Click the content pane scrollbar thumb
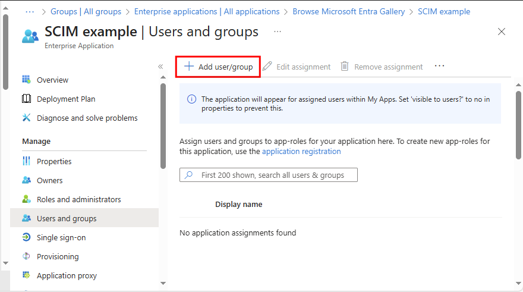The width and height of the screenshot is (523, 292). (x=518, y=125)
